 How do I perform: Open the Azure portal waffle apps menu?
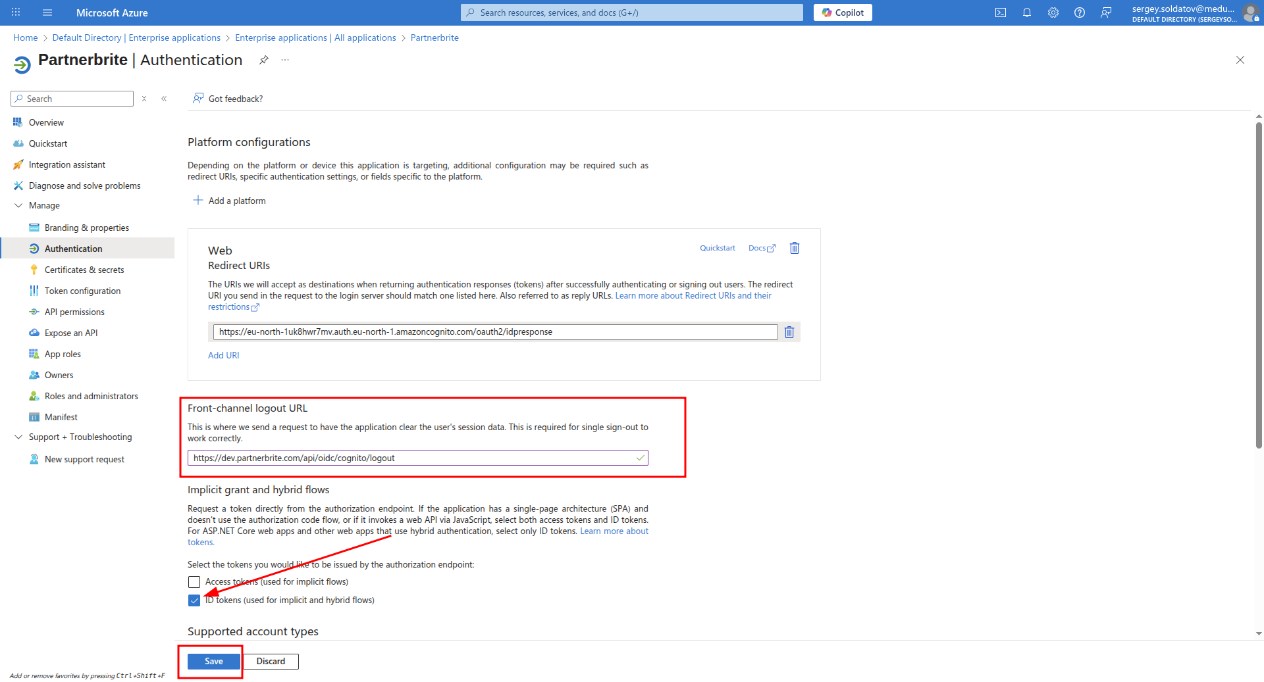(16, 12)
